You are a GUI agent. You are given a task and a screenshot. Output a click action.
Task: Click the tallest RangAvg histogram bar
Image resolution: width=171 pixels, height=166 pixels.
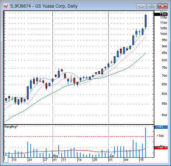tap(145, 142)
